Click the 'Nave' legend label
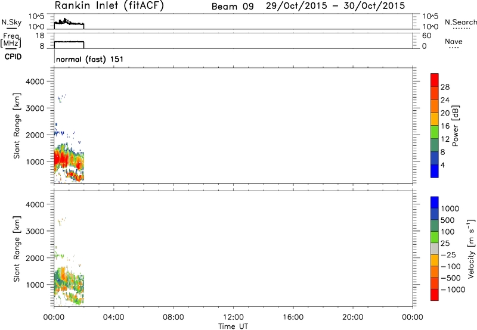 click(x=453, y=42)
